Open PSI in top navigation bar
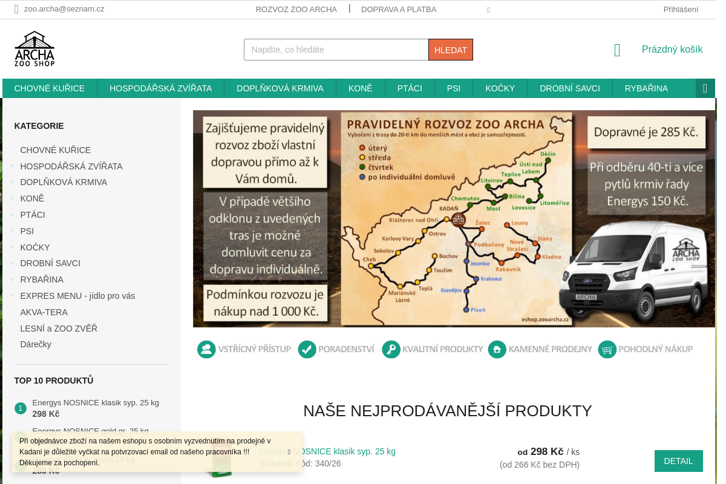Image resolution: width=726 pixels, height=484 pixels. [x=454, y=88]
